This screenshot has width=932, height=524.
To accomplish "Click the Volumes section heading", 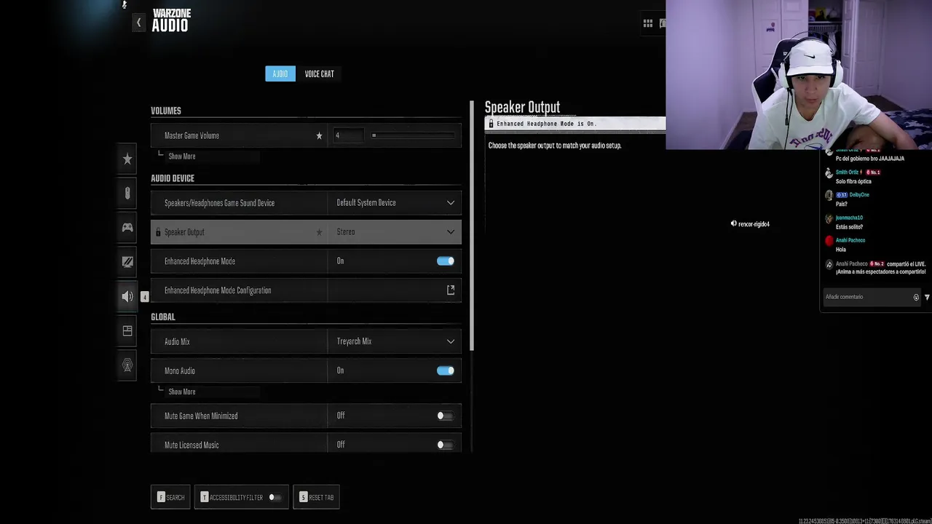I will 166,111.
